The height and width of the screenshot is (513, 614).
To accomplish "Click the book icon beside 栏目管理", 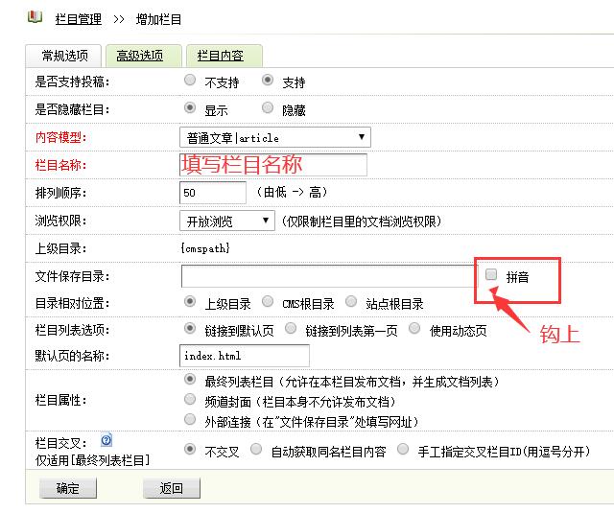I will click(x=35, y=17).
